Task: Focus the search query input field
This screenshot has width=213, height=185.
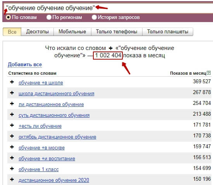Action: point(109,8)
